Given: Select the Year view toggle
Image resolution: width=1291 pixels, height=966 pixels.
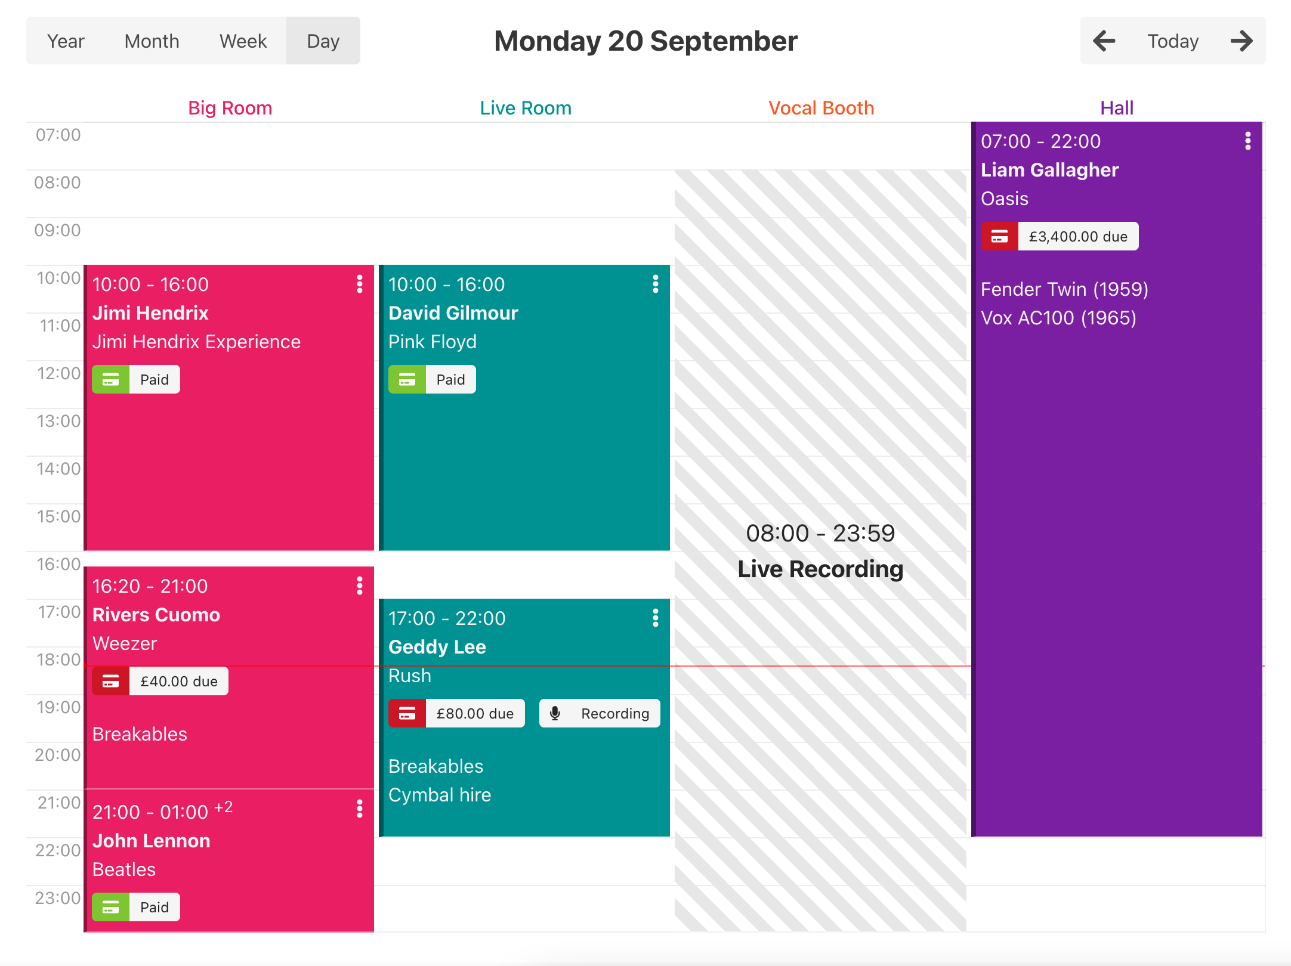Looking at the screenshot, I should click(66, 41).
